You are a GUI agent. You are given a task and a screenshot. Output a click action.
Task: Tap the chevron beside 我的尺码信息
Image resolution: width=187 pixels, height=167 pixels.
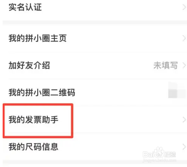click(184, 147)
